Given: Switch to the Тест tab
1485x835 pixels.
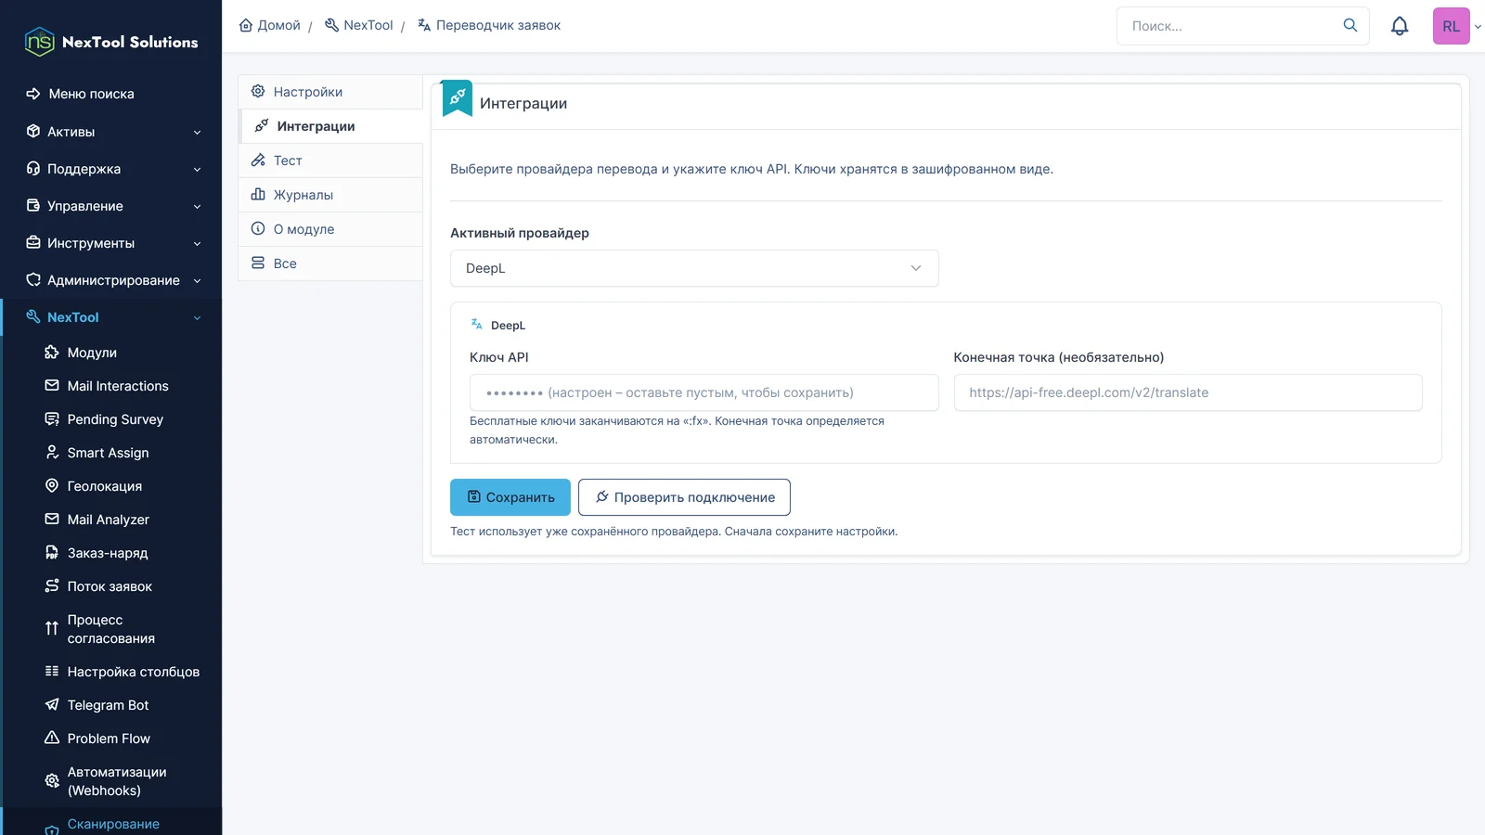Looking at the screenshot, I should (330, 161).
